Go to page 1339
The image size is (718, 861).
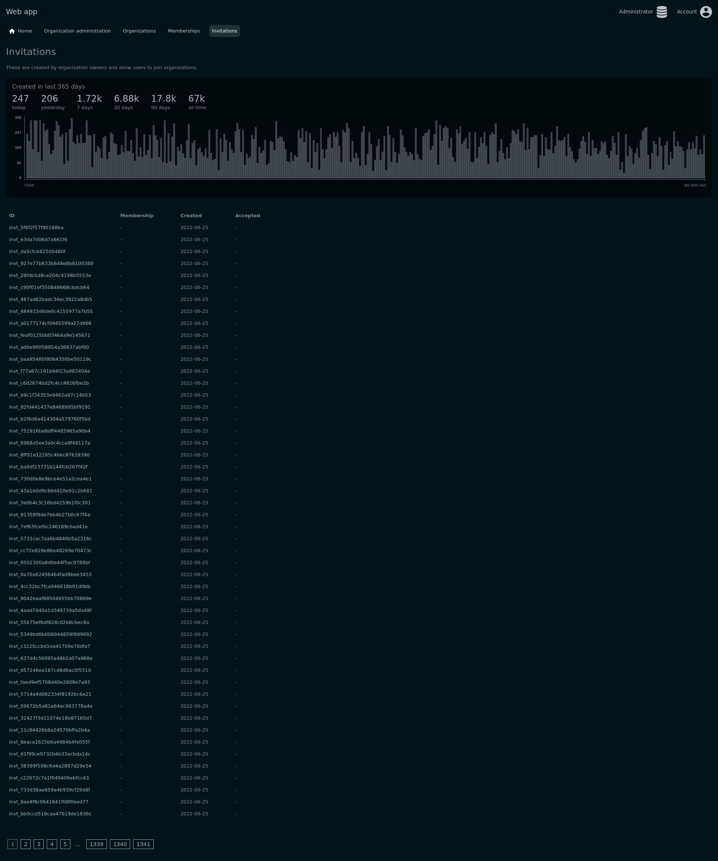pos(96,844)
